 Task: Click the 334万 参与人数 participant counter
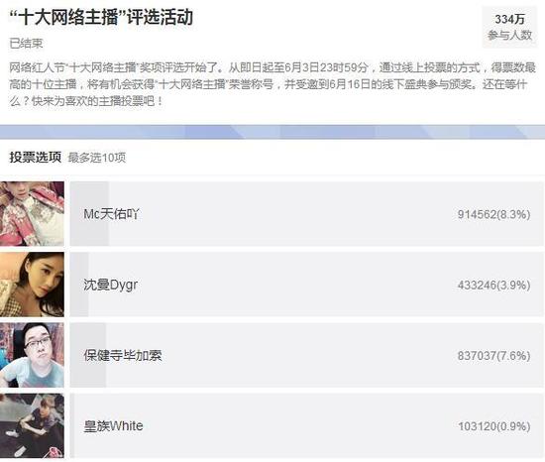(x=510, y=27)
